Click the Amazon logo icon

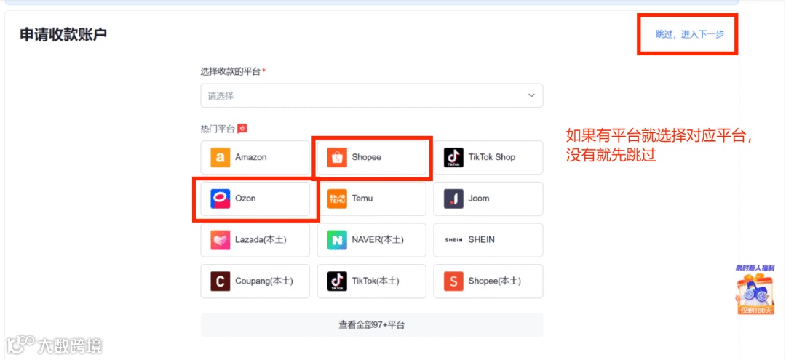220,157
